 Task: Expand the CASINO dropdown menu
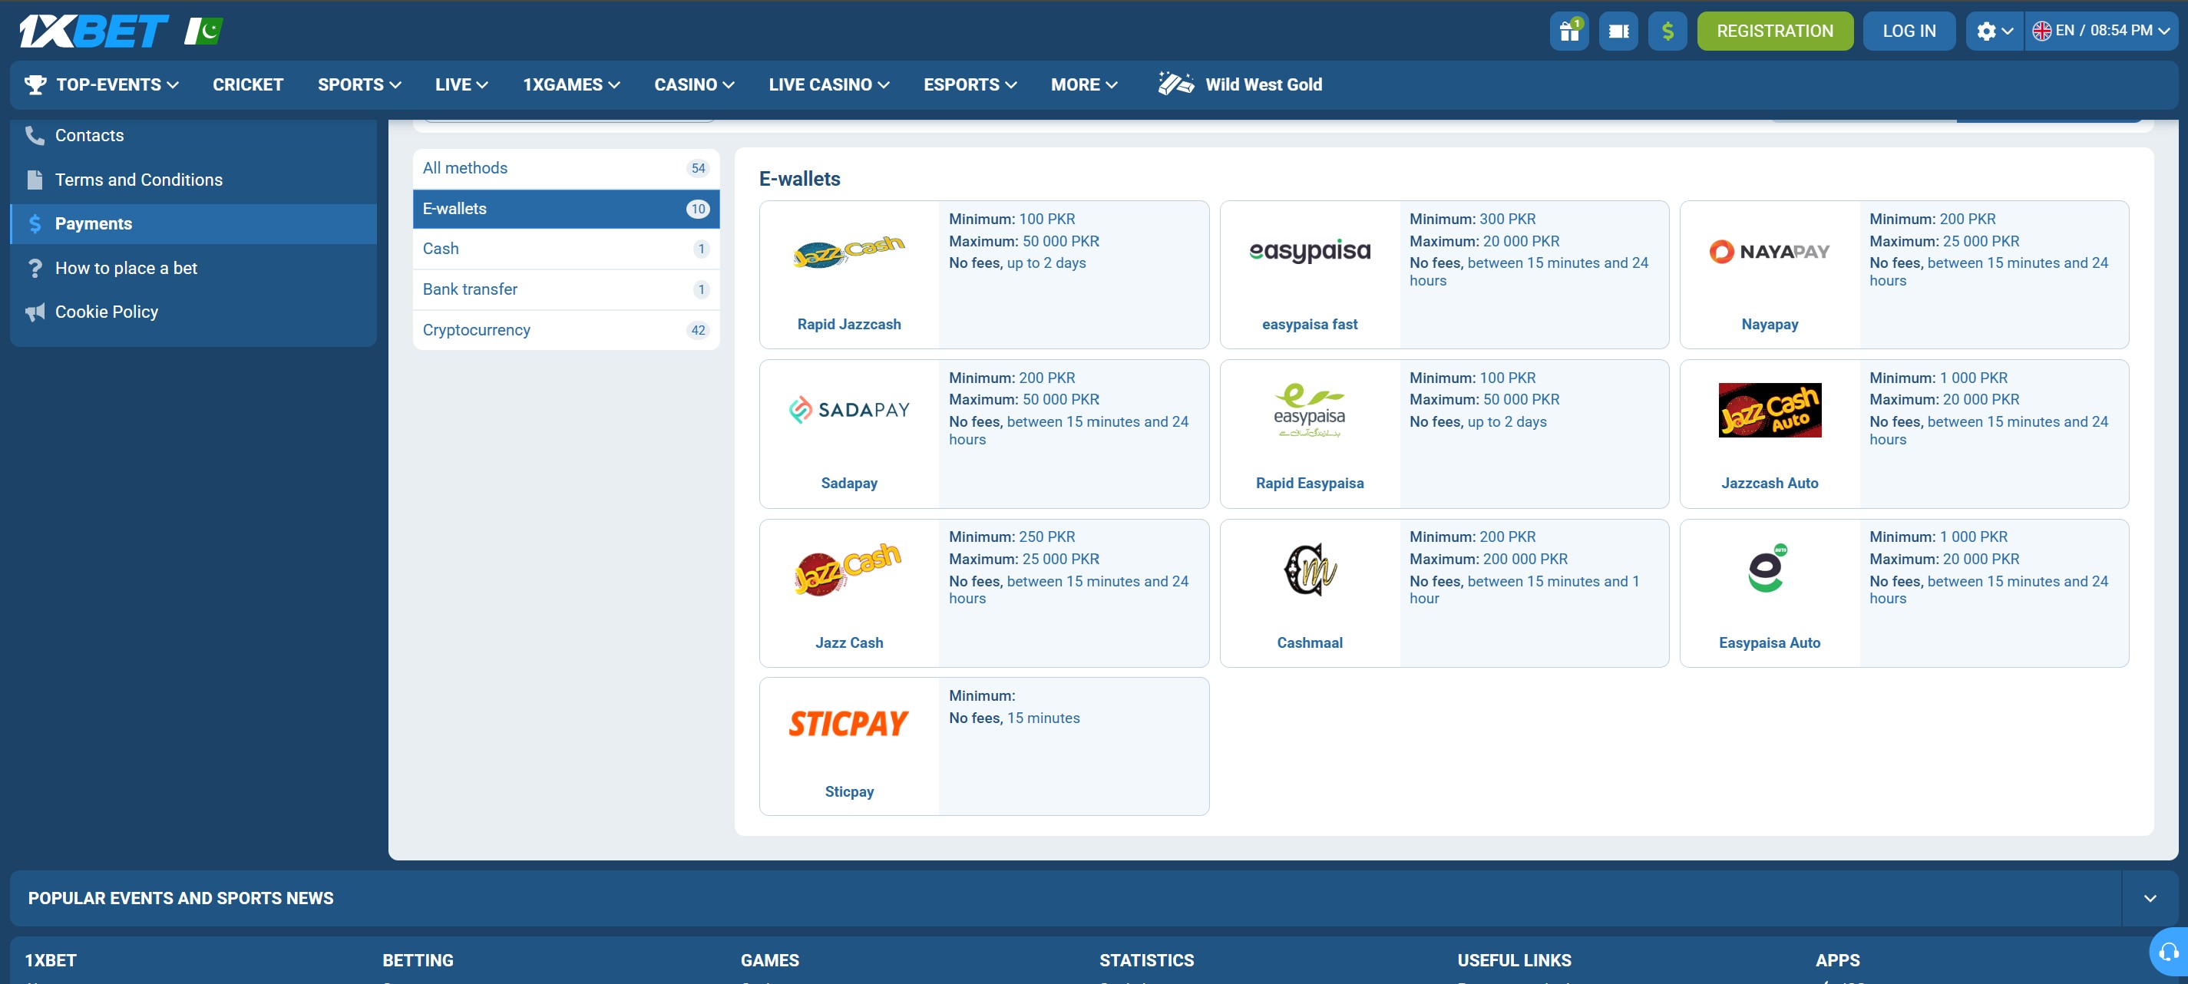tap(694, 84)
